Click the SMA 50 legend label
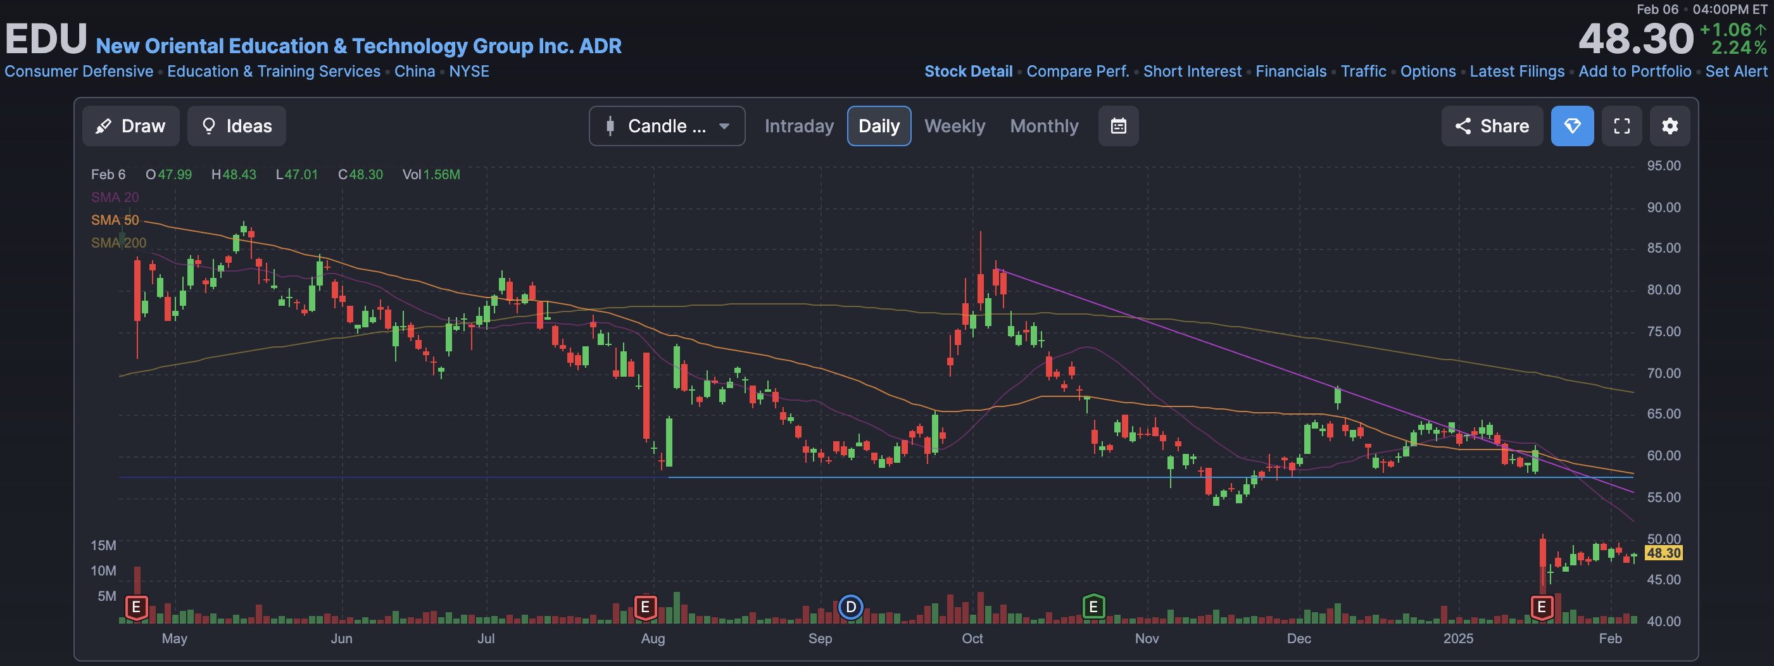The width and height of the screenshot is (1774, 666). click(x=115, y=220)
